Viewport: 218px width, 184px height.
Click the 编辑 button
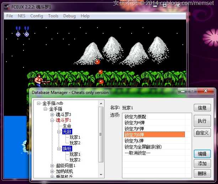point(202,154)
